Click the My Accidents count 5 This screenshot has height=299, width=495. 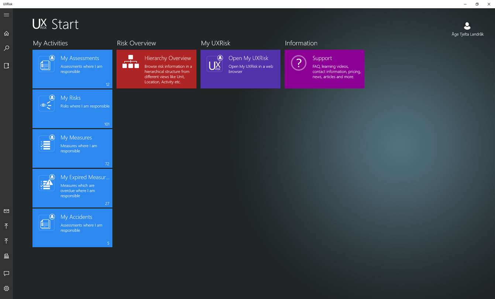(108, 243)
